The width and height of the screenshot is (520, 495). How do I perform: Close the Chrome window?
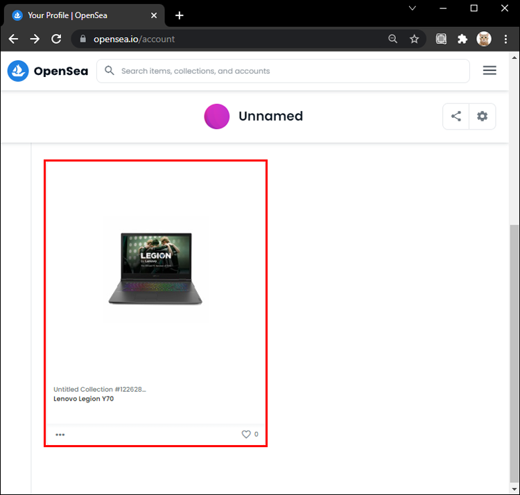[x=505, y=8]
